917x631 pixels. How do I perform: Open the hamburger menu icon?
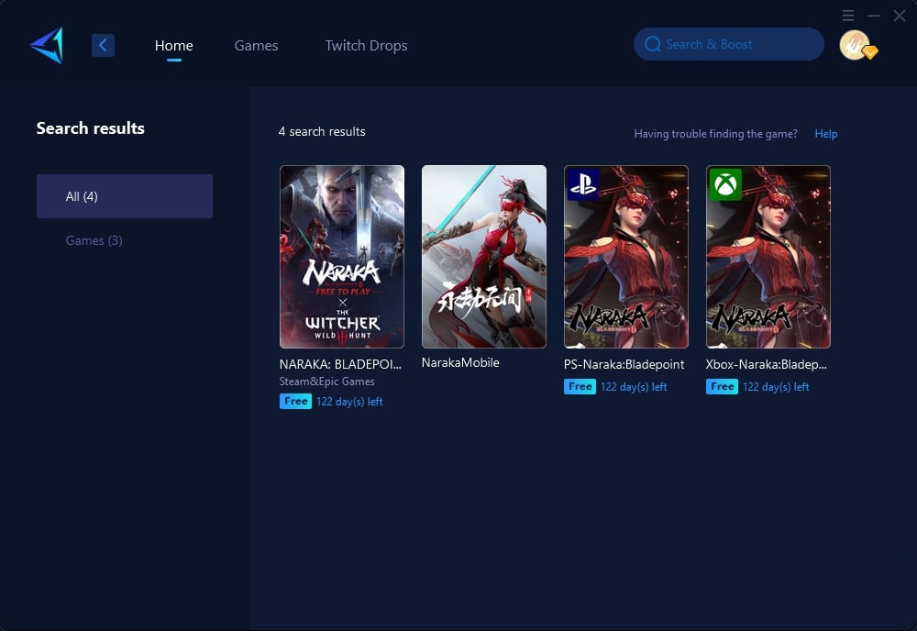(848, 16)
